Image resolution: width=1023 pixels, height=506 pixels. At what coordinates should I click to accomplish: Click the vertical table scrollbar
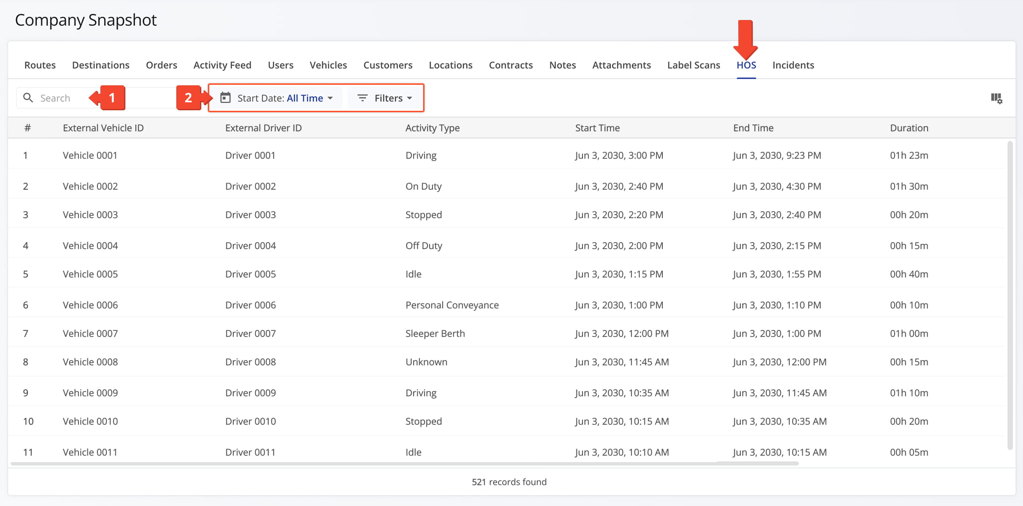[1010, 295]
